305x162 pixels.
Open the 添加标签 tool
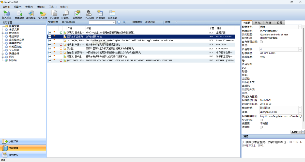[31, 13]
